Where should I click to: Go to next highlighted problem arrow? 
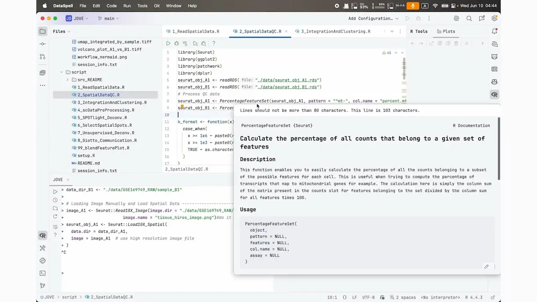coord(402,53)
